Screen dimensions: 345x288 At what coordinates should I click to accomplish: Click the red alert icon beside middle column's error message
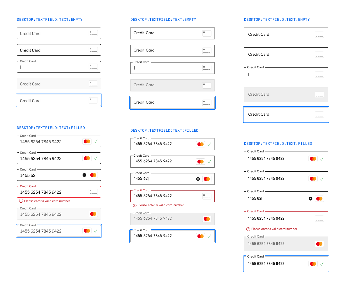pyautogui.click(x=135, y=205)
